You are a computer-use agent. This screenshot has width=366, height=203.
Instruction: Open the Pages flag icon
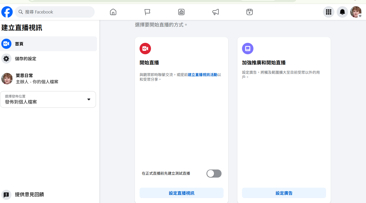(x=147, y=12)
